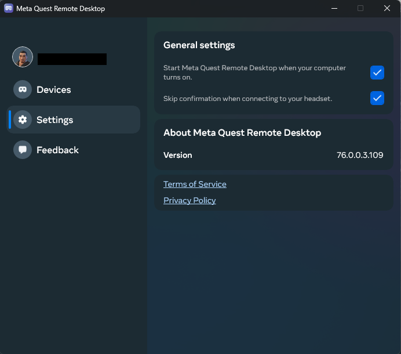The height and width of the screenshot is (354, 401).
Task: Click the 'Skip confirmation when connecting' text
Action: pyautogui.click(x=247, y=99)
